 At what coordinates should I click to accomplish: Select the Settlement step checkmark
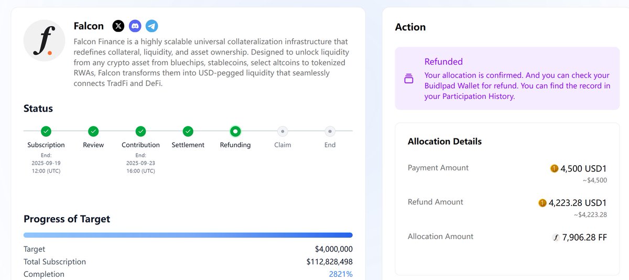(188, 131)
